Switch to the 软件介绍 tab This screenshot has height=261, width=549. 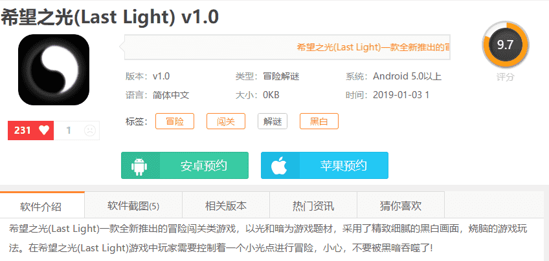point(41,207)
